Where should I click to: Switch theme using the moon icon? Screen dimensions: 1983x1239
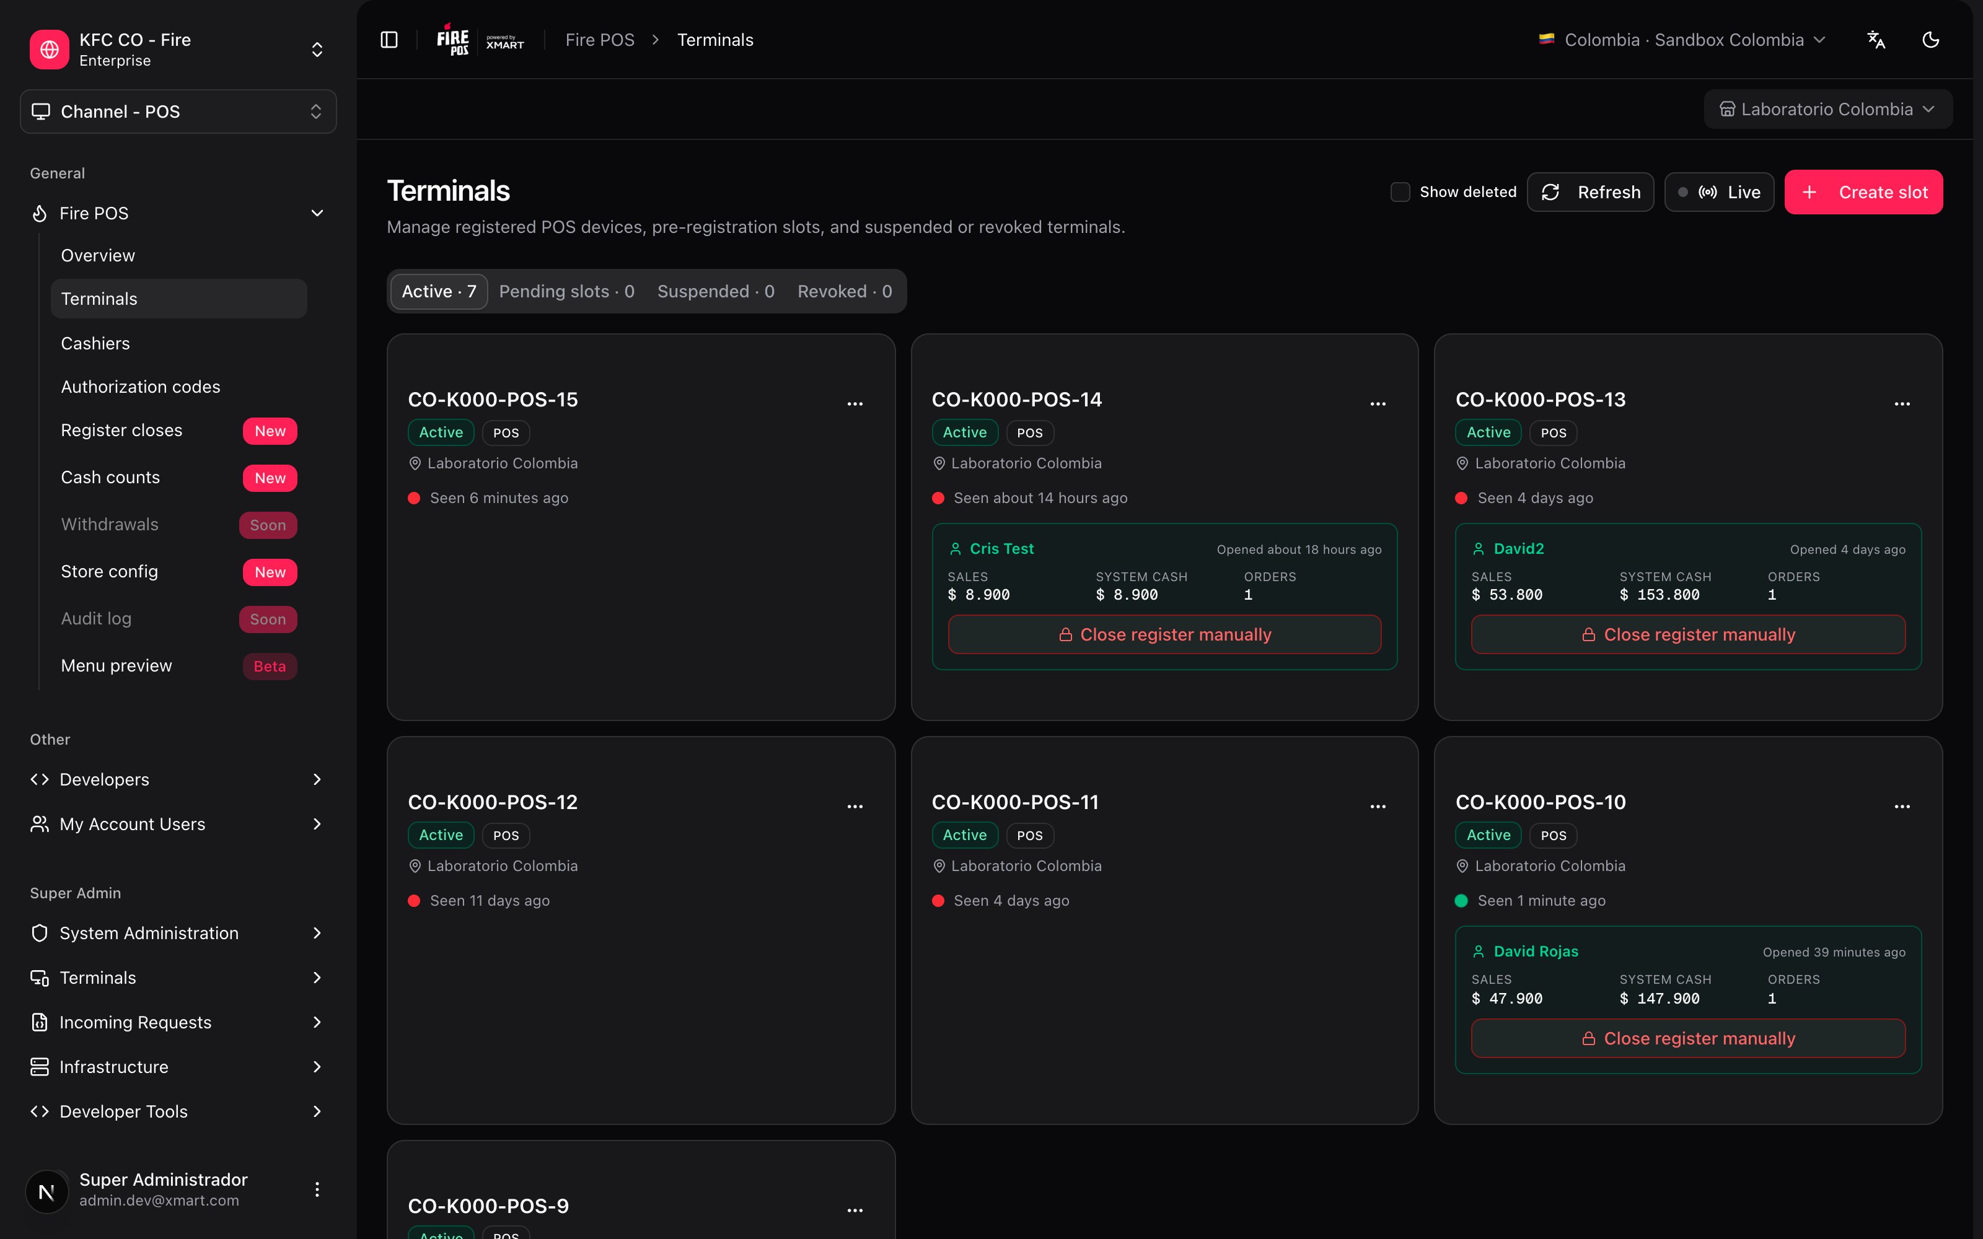tap(1930, 39)
